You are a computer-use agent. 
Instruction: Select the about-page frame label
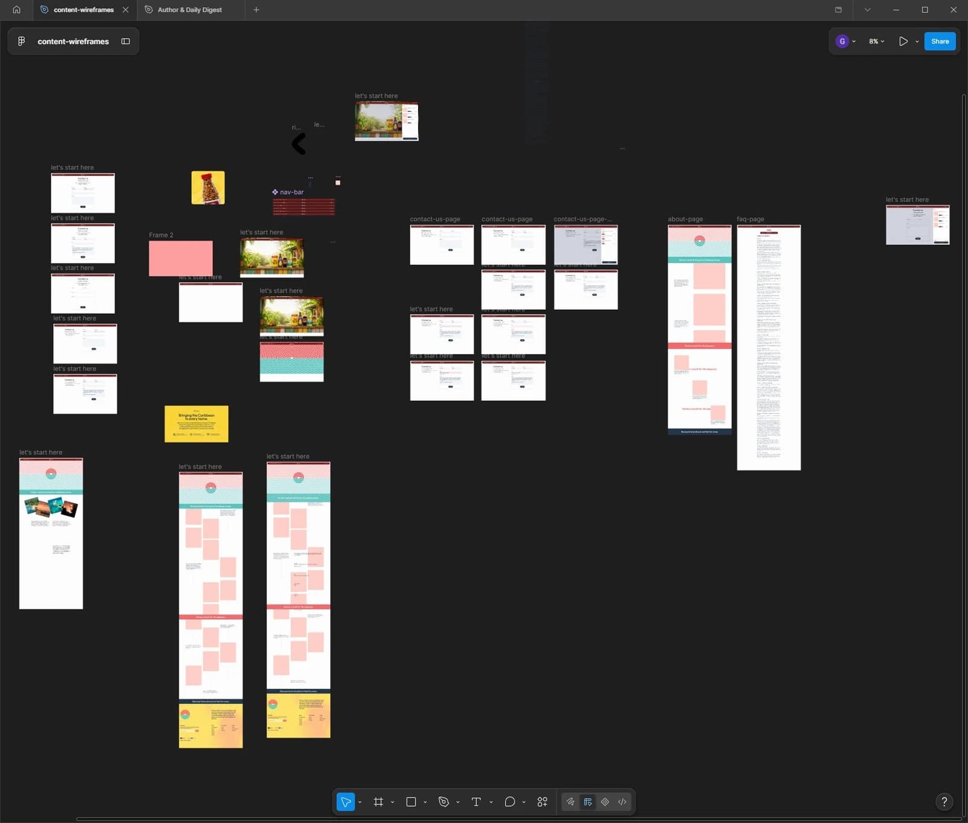coord(685,219)
